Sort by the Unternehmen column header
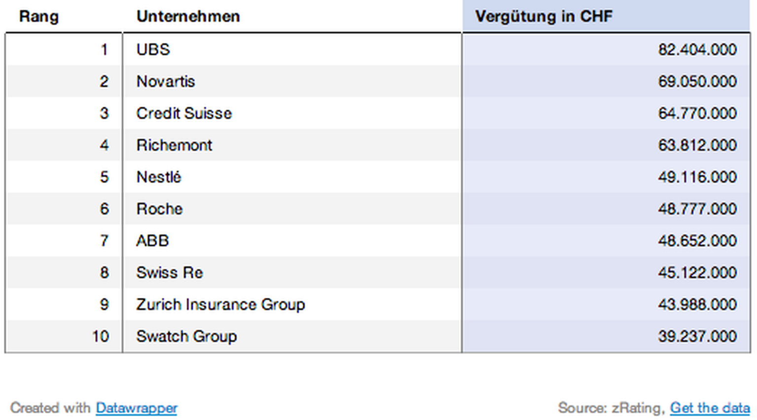 pyautogui.click(x=188, y=17)
